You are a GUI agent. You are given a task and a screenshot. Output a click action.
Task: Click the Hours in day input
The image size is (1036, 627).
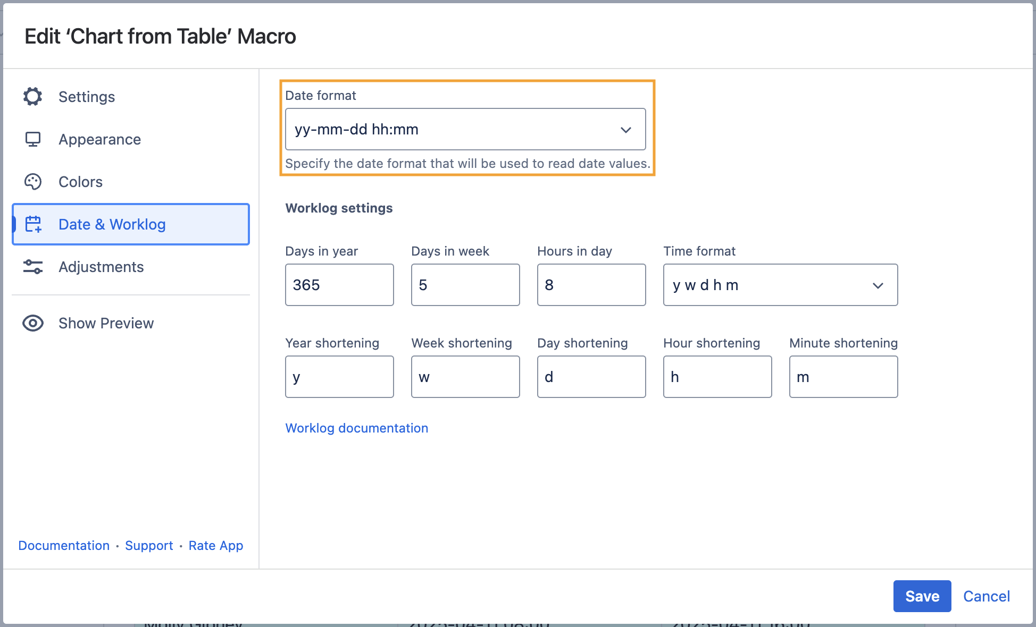591,285
